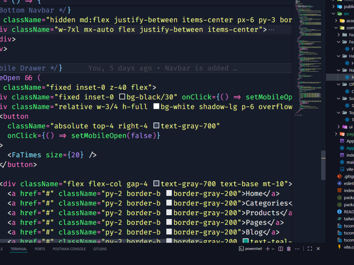Maximize the terminal panel size

[x=310, y=249]
